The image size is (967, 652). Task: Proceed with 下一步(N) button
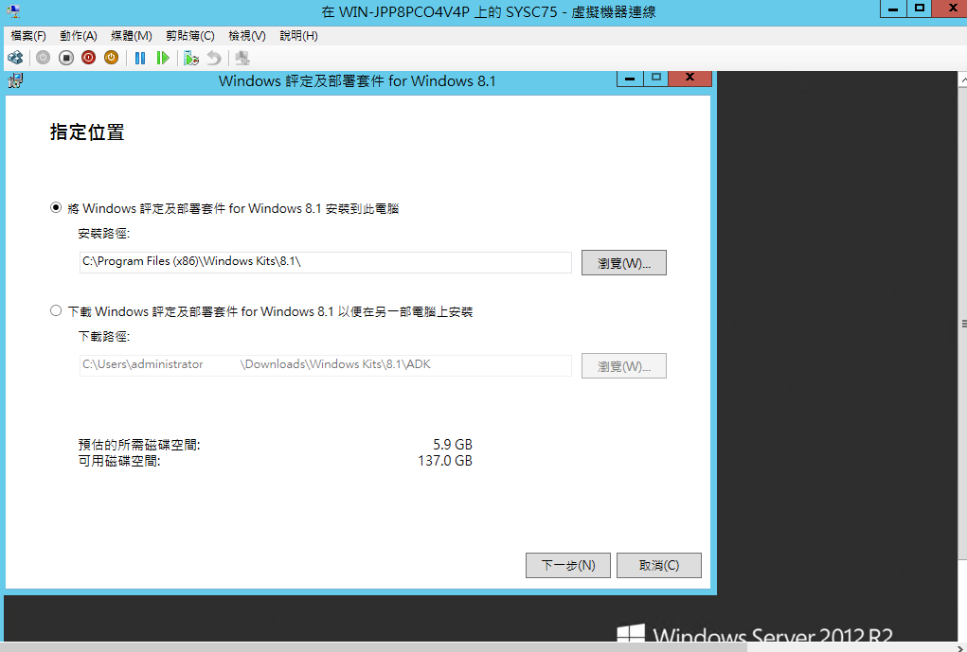[568, 565]
